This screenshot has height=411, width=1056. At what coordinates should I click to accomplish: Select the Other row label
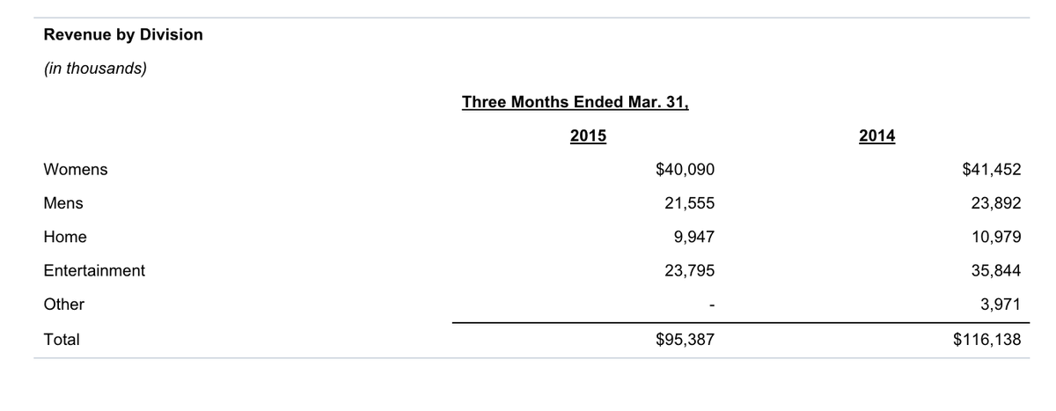[64, 305]
